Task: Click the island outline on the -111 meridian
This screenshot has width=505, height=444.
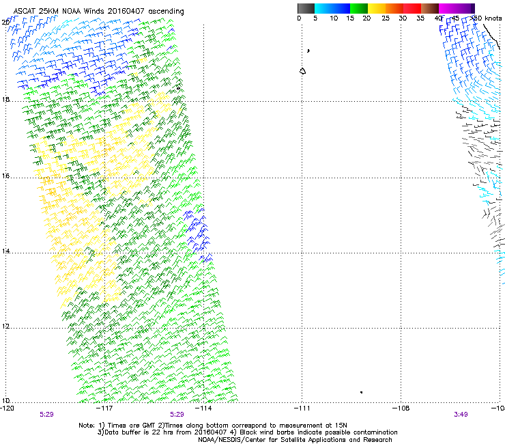Action: pos(302,71)
